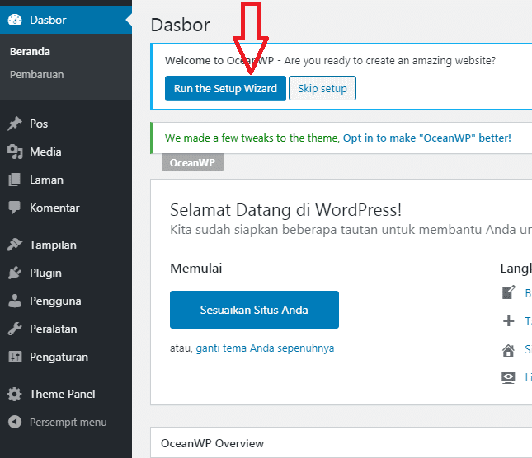532x458 pixels.
Task: Click Sesuaikan Situs Anda button
Action: pos(254,310)
